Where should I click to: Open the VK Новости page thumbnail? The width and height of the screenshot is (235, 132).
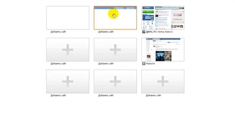point(163,50)
